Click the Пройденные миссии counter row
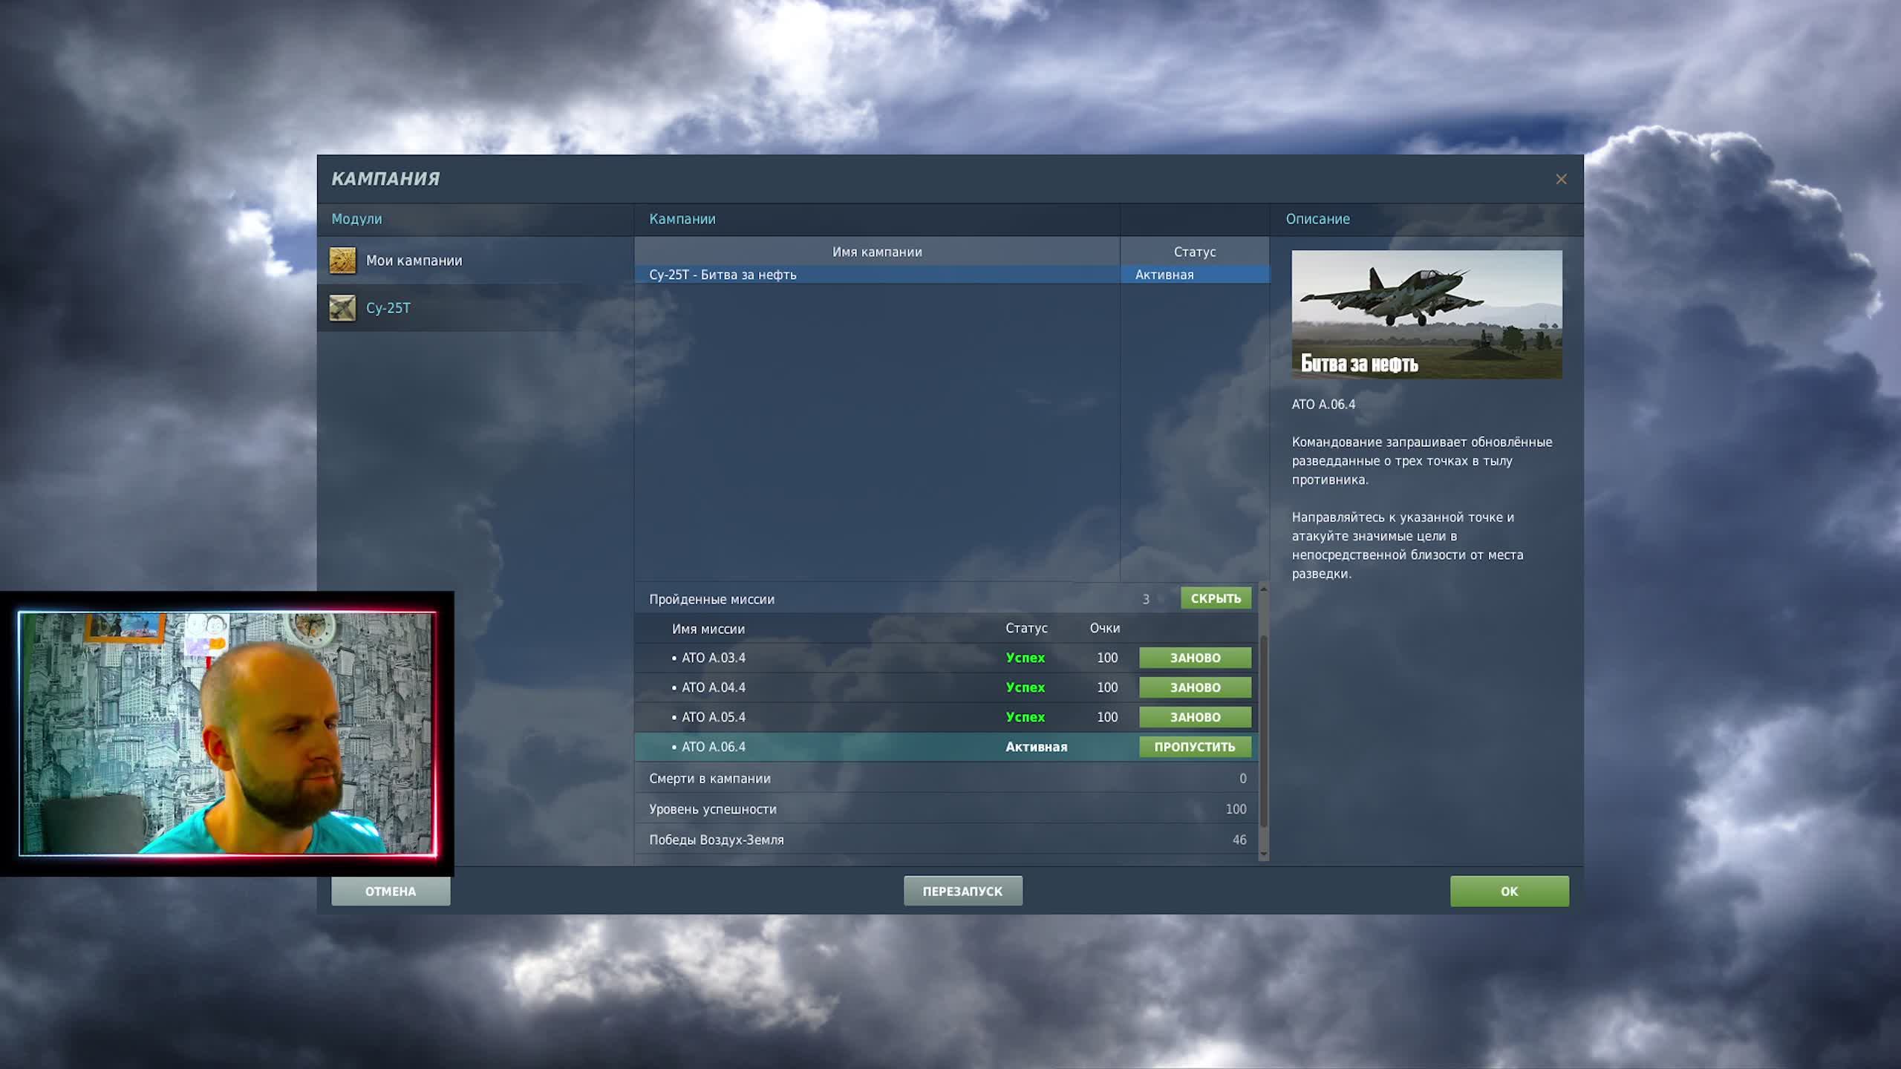Viewport: 1901px width, 1069px height. coord(743,598)
